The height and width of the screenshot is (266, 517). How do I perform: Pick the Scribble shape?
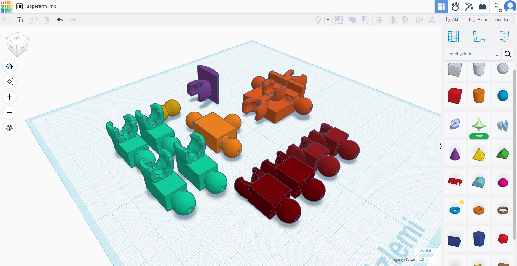click(455, 124)
